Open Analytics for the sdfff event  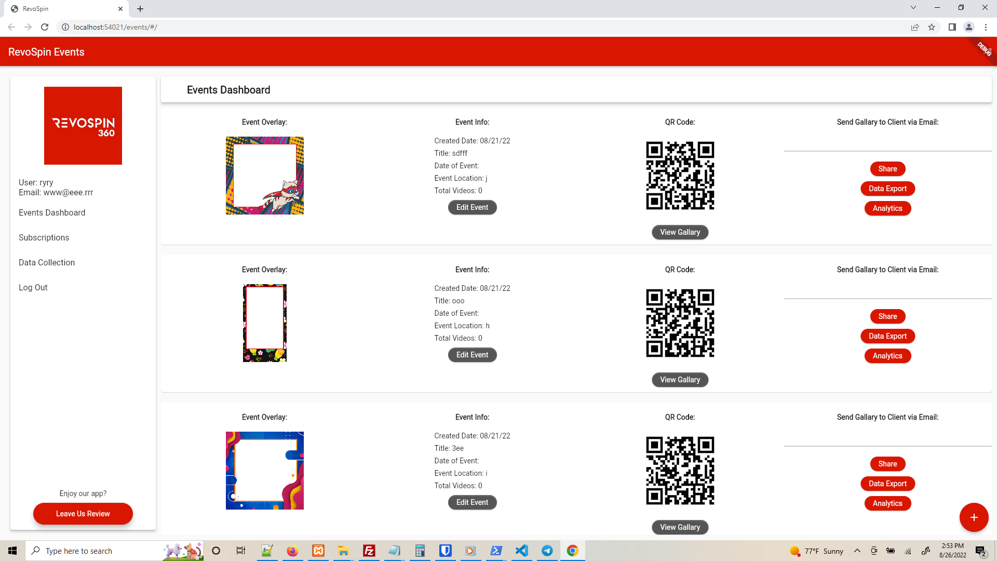887,208
